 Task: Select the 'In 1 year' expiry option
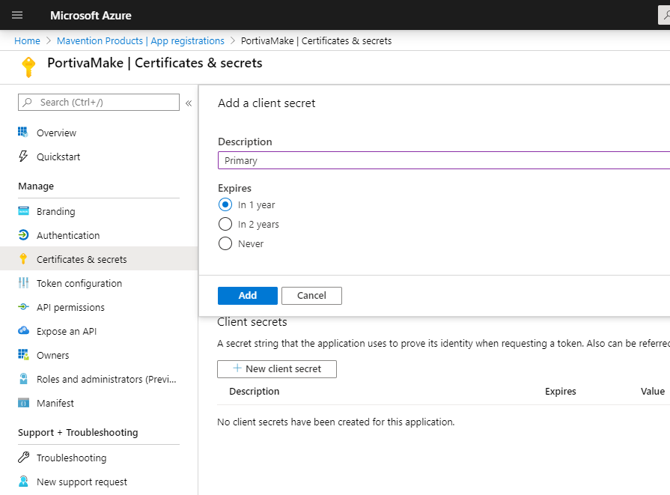(225, 204)
